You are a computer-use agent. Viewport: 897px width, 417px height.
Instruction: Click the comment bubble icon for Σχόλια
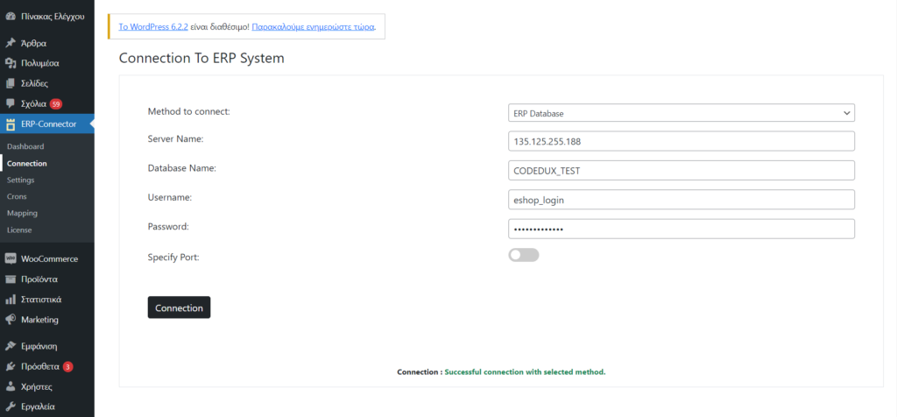[10, 103]
